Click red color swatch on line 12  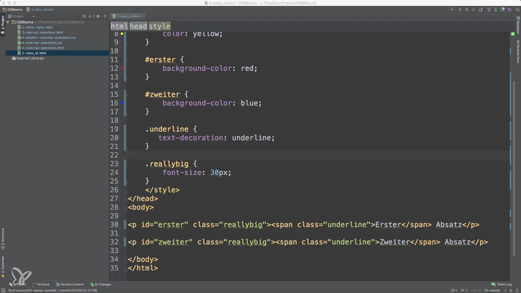point(122,68)
